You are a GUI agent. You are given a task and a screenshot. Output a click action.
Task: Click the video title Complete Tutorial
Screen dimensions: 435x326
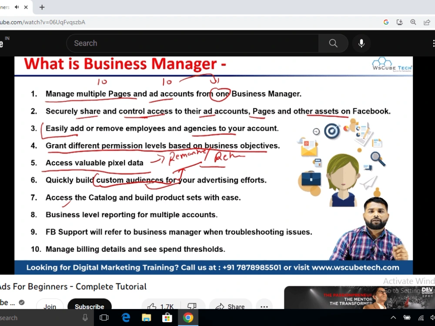pos(111,286)
